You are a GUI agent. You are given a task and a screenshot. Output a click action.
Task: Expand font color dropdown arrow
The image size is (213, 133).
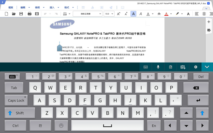[171, 14]
